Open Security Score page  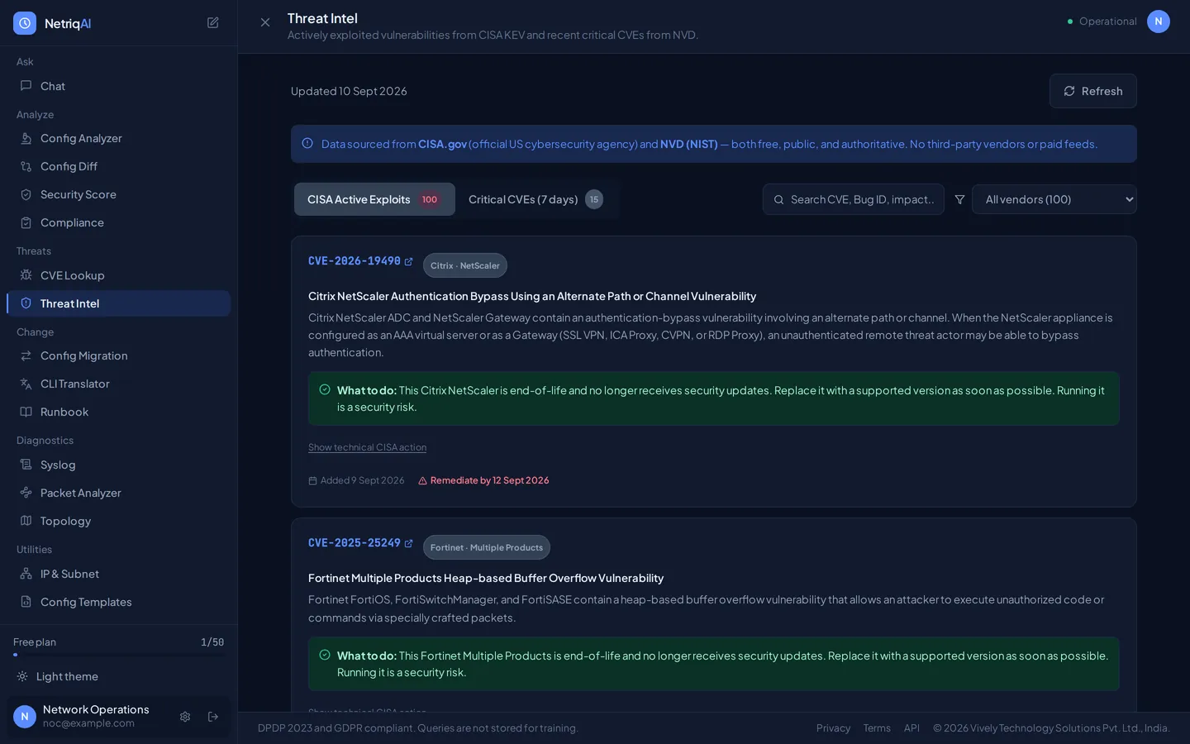pyautogui.click(x=118, y=194)
